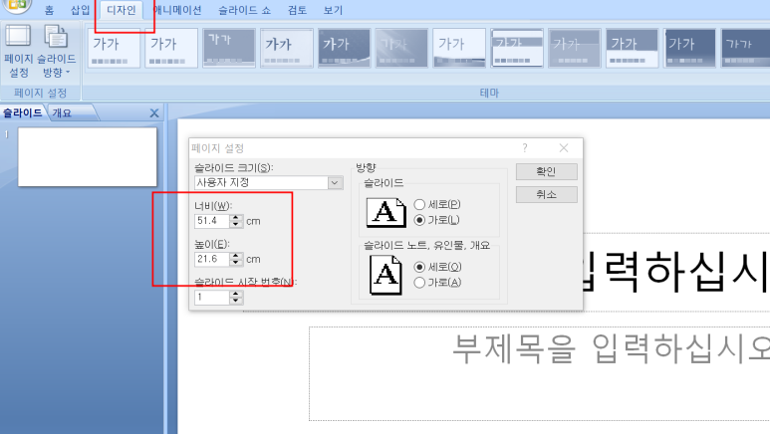This screenshot has width=770, height=434.
Task: Apply the sixth faded gray theme thumbnail
Action: (x=401, y=48)
